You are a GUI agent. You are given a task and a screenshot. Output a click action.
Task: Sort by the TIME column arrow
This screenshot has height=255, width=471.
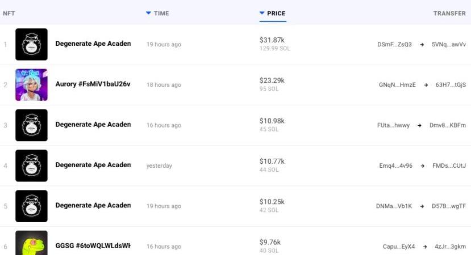pos(148,13)
